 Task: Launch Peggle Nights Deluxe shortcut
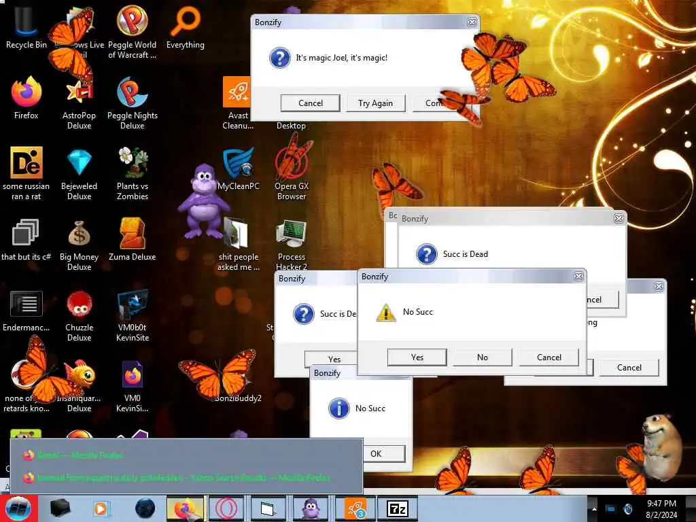[x=133, y=102]
